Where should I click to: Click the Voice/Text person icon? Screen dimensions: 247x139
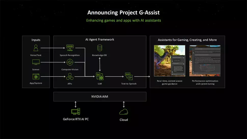tap(36, 48)
